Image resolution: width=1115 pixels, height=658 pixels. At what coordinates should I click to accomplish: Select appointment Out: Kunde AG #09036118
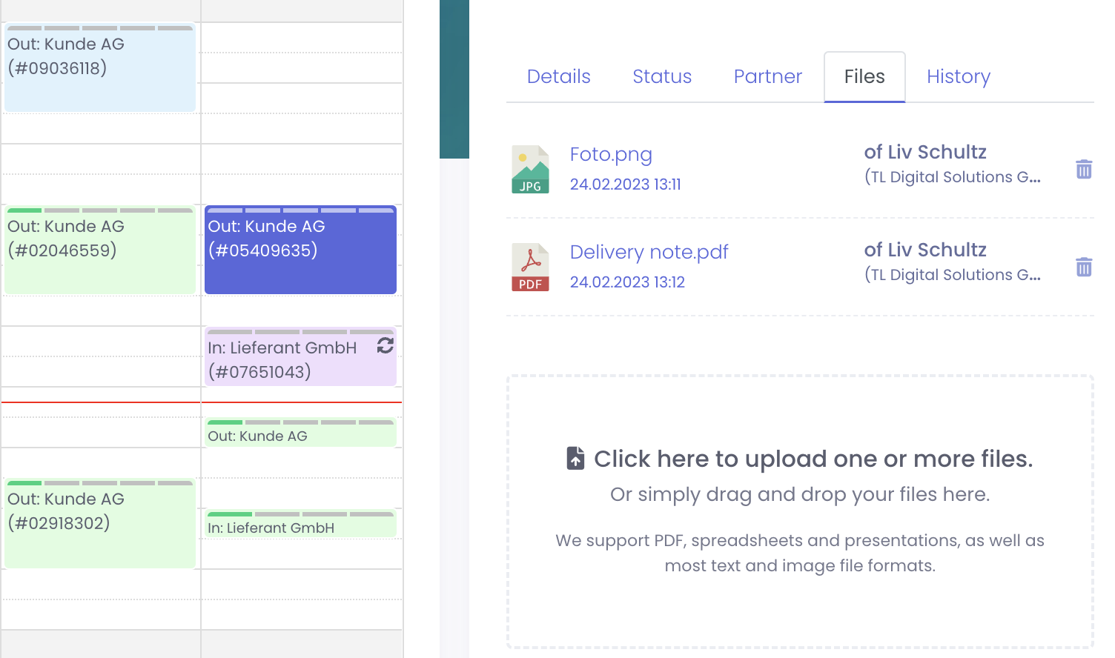[99, 68]
